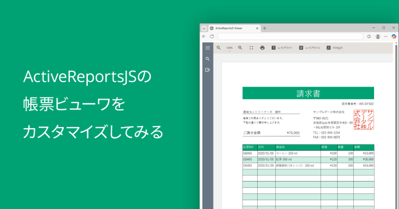Viewport: 399px width, 209px height.
Task: Toggle fullscreen viewing mode
Action: (251, 48)
